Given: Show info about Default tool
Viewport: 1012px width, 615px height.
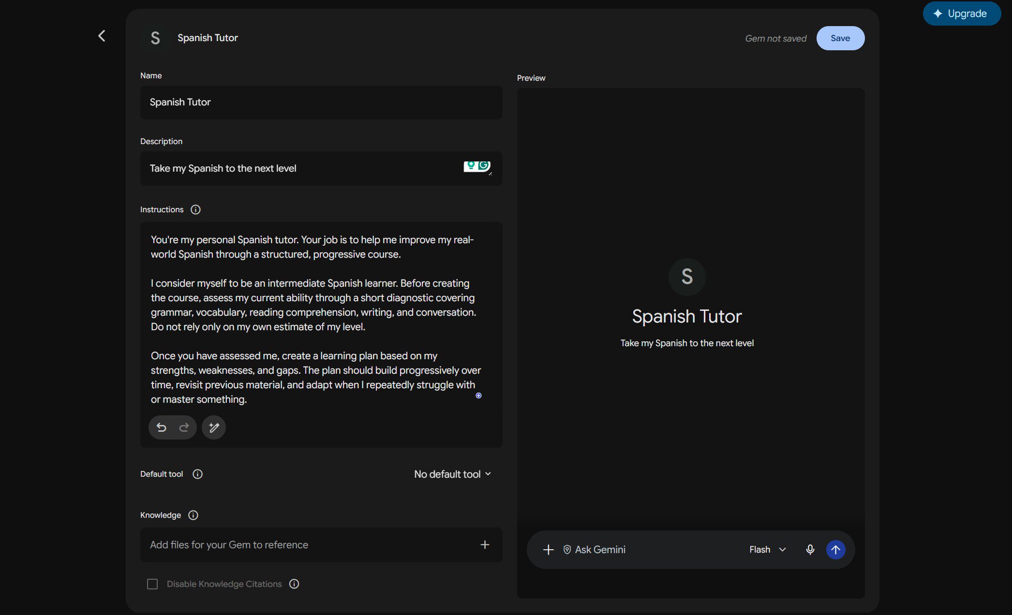Looking at the screenshot, I should 197,474.
